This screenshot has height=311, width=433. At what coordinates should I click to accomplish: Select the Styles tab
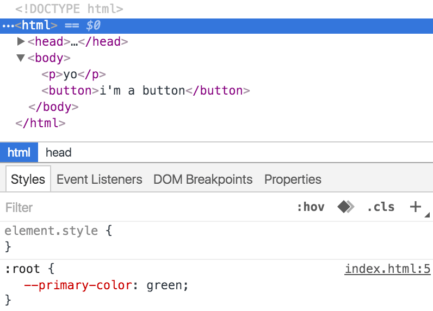coord(28,179)
